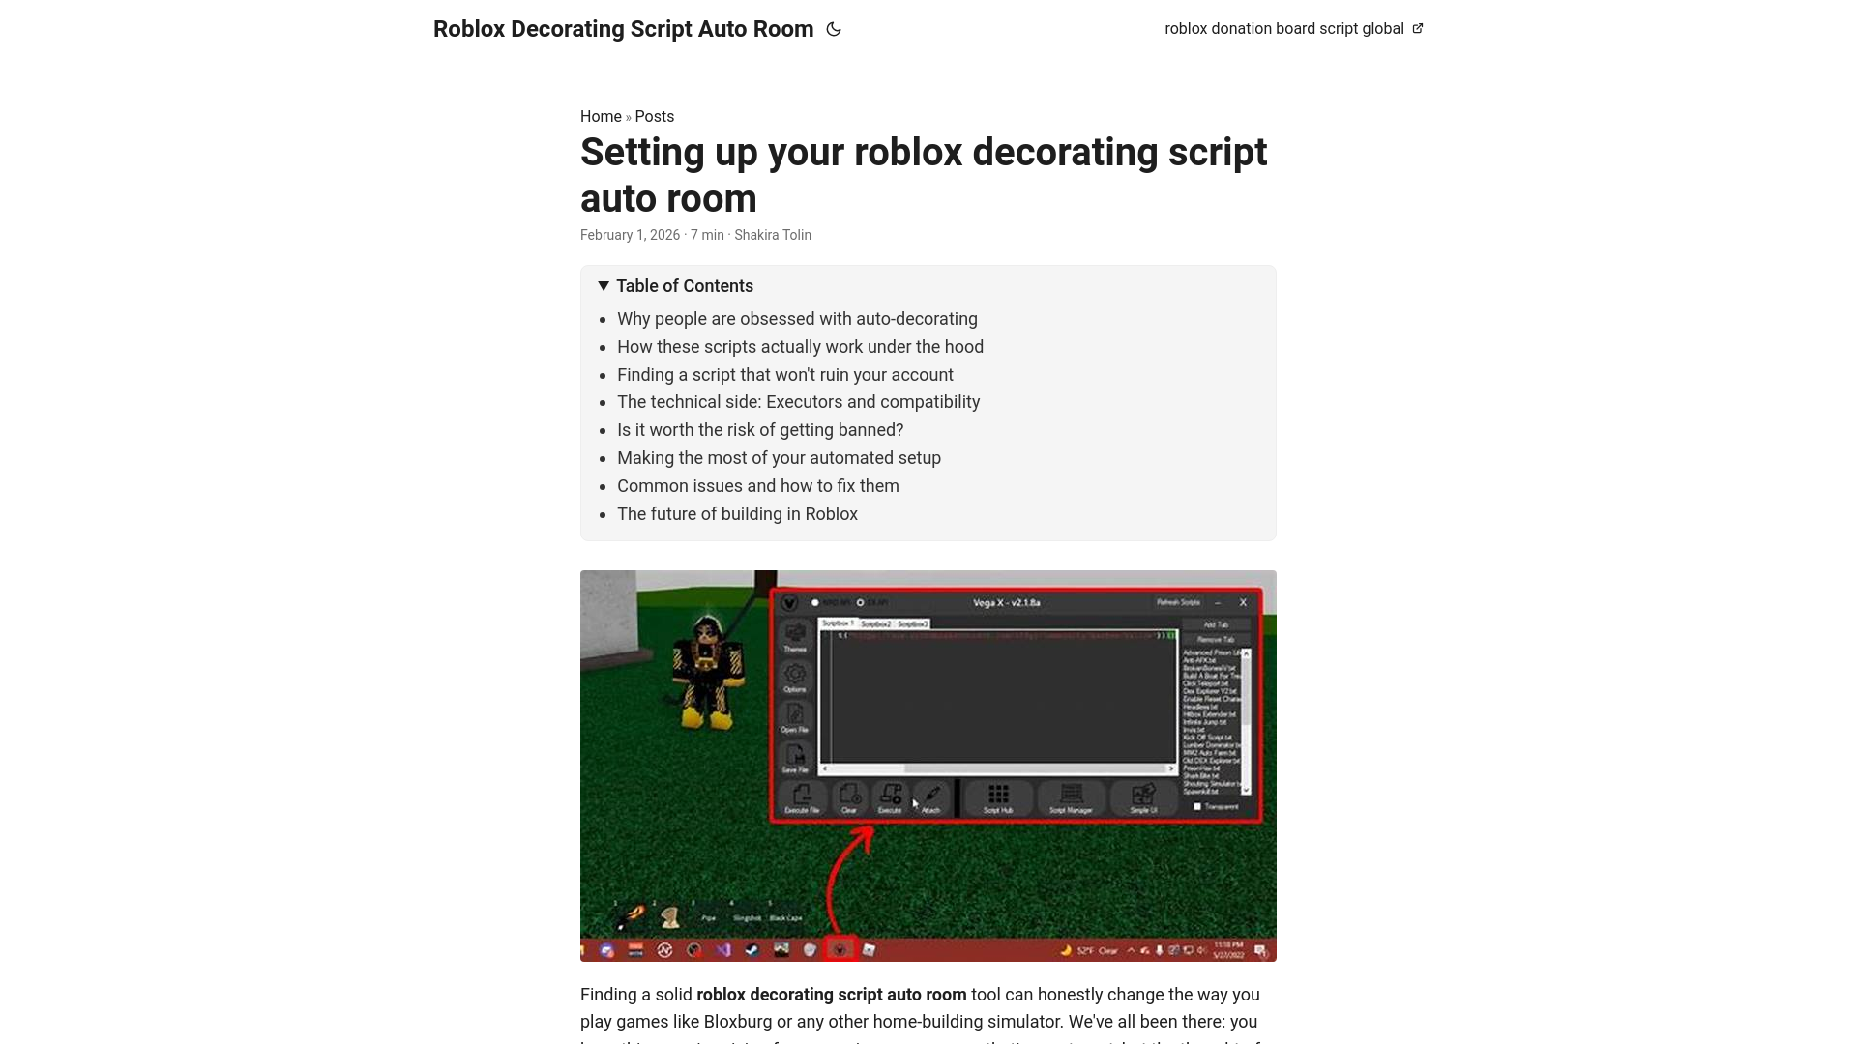Jump to The future of building in Roblox
The image size is (1857, 1044).
tap(737, 514)
